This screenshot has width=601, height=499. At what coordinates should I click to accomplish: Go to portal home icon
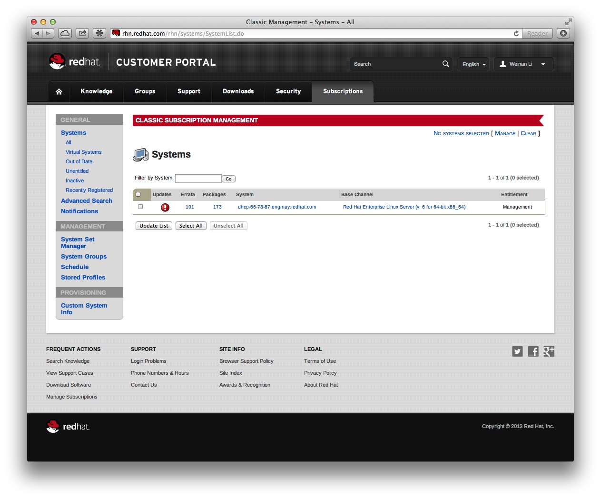pyautogui.click(x=59, y=91)
